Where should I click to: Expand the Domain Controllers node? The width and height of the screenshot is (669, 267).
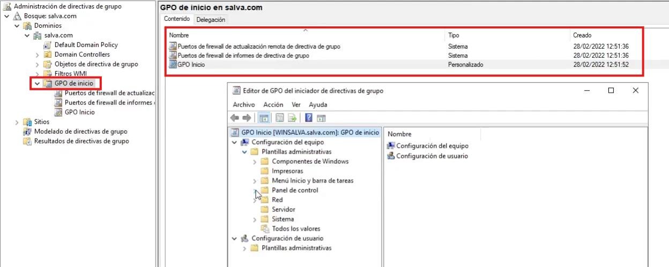click(x=38, y=55)
